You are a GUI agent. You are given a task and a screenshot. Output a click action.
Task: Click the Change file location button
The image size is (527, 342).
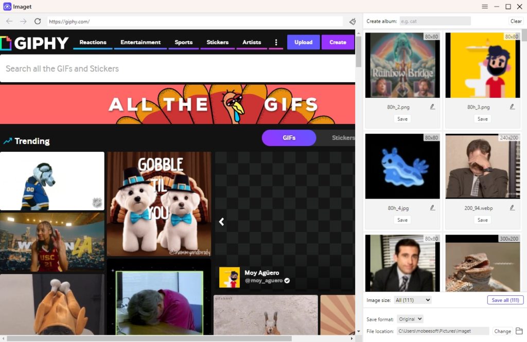tap(502, 331)
